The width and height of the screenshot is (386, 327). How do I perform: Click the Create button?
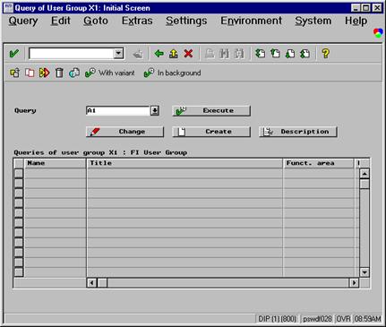point(211,132)
